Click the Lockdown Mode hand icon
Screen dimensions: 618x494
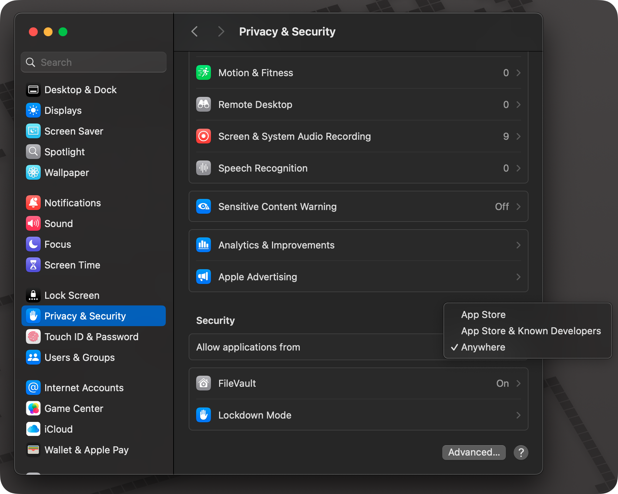click(x=204, y=415)
